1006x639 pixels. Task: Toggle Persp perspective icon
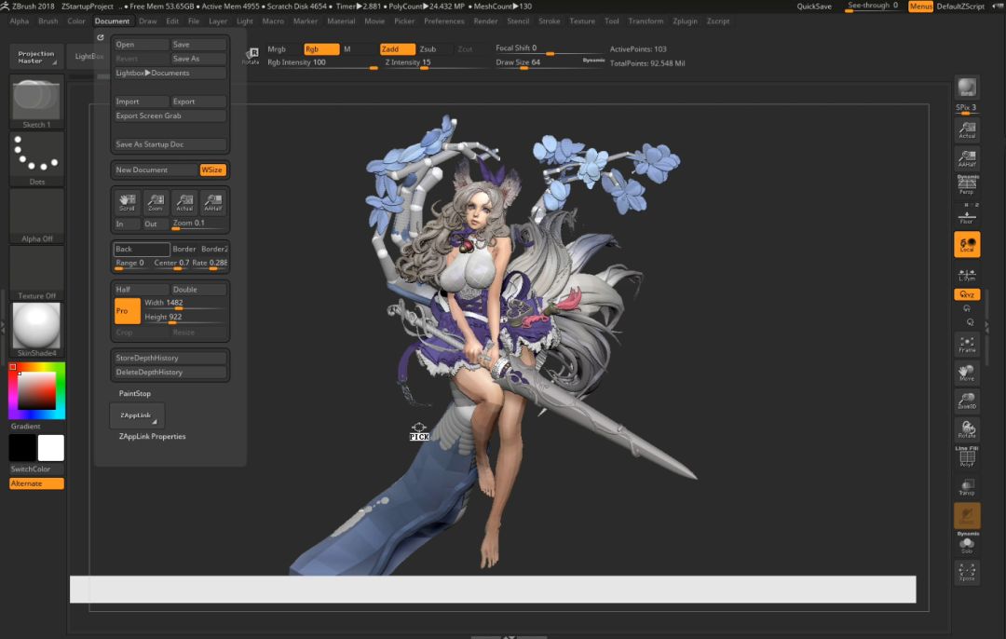pyautogui.click(x=967, y=185)
